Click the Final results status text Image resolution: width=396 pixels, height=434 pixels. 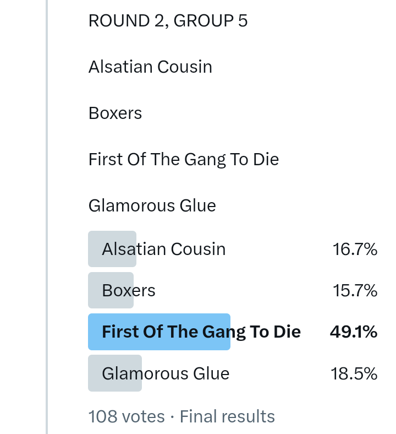[x=227, y=416]
